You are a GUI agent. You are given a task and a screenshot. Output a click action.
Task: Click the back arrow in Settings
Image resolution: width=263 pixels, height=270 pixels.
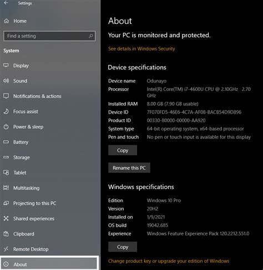point(6,3)
